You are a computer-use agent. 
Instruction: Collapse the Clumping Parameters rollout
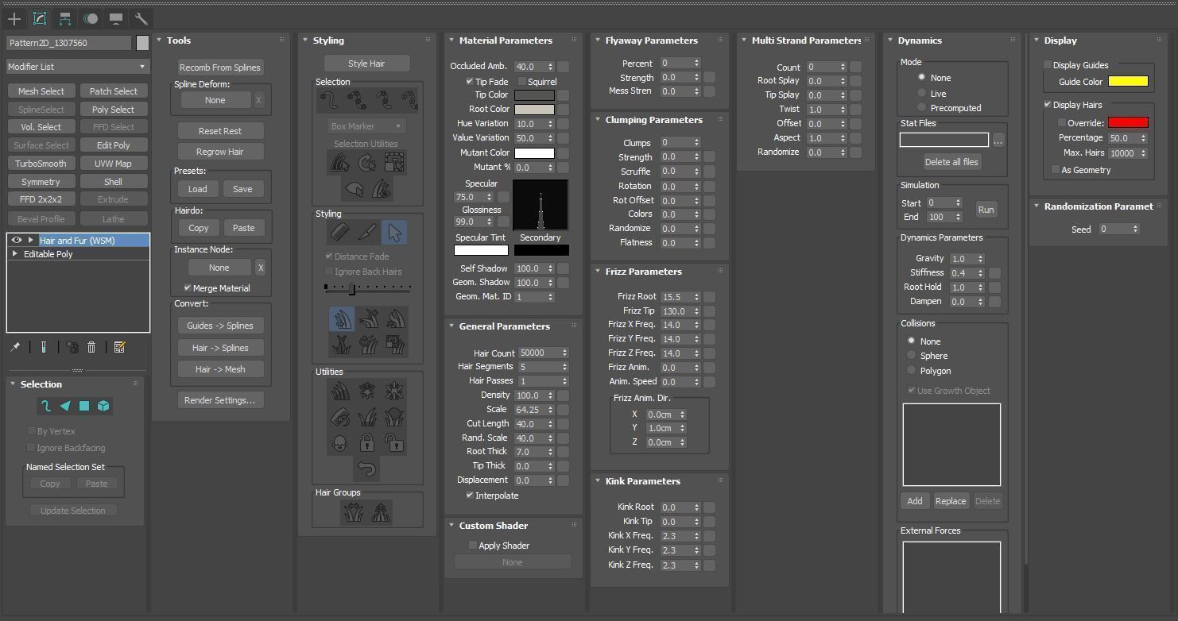598,120
